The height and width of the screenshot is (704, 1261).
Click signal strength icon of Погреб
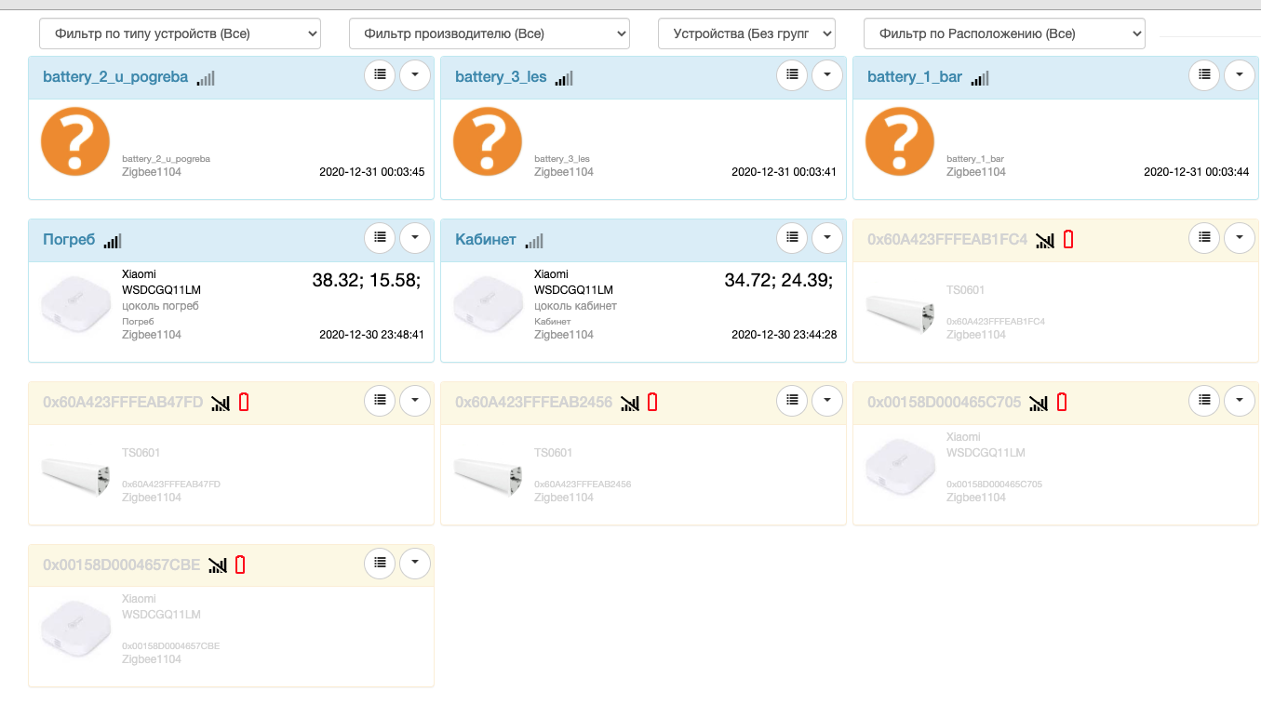(113, 241)
